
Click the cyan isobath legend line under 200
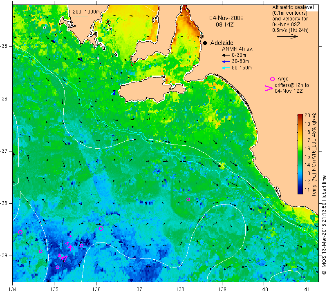(81, 16)
